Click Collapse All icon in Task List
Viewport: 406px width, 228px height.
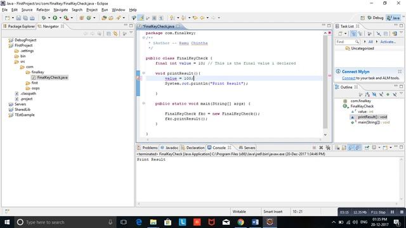[386, 34]
